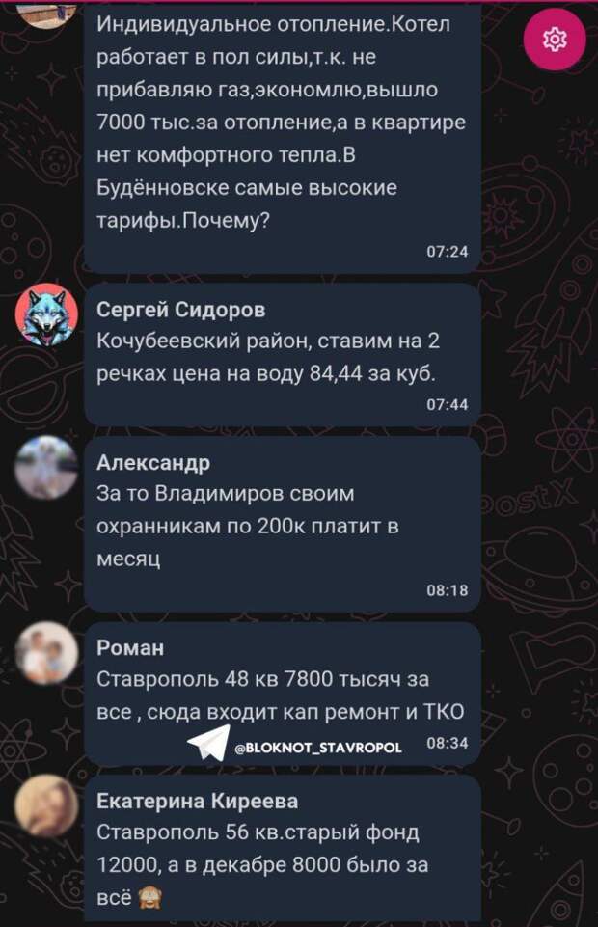Click the 08:18 message timestamp
The image size is (598, 927).
tap(447, 590)
